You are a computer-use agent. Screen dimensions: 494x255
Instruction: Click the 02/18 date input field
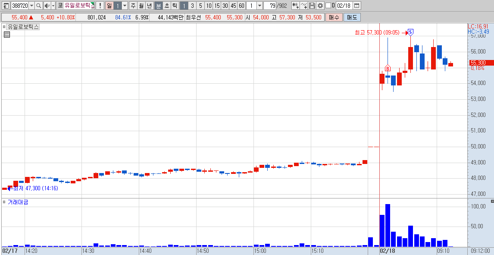click(x=344, y=5)
